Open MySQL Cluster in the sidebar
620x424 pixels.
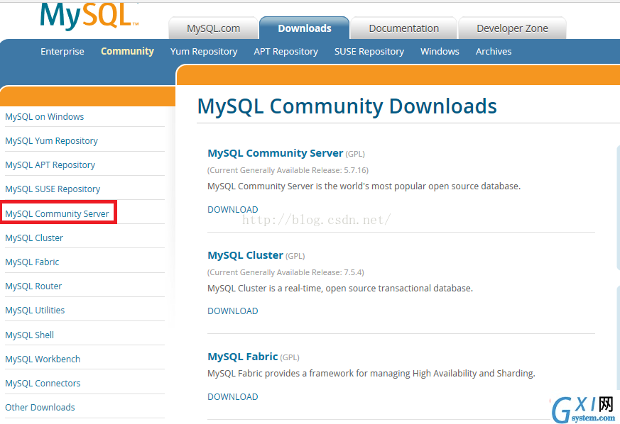pyautogui.click(x=34, y=238)
